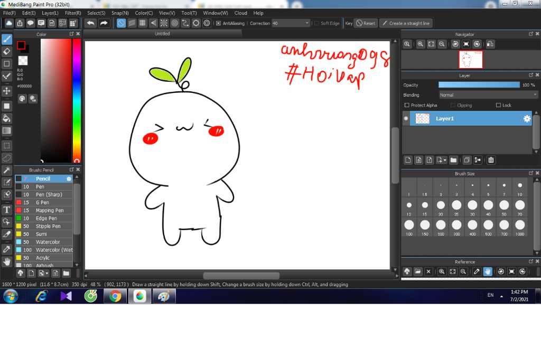This screenshot has width=541, height=349.
Task: Enable the layer Lock checkbox
Action: click(498, 105)
